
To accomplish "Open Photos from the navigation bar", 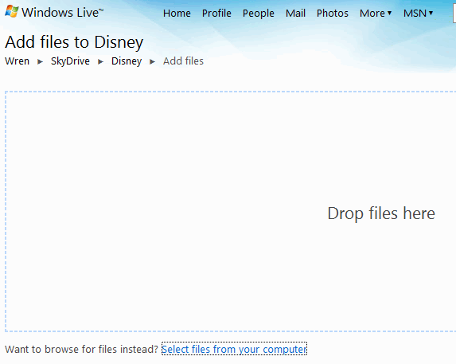I will 333,13.
